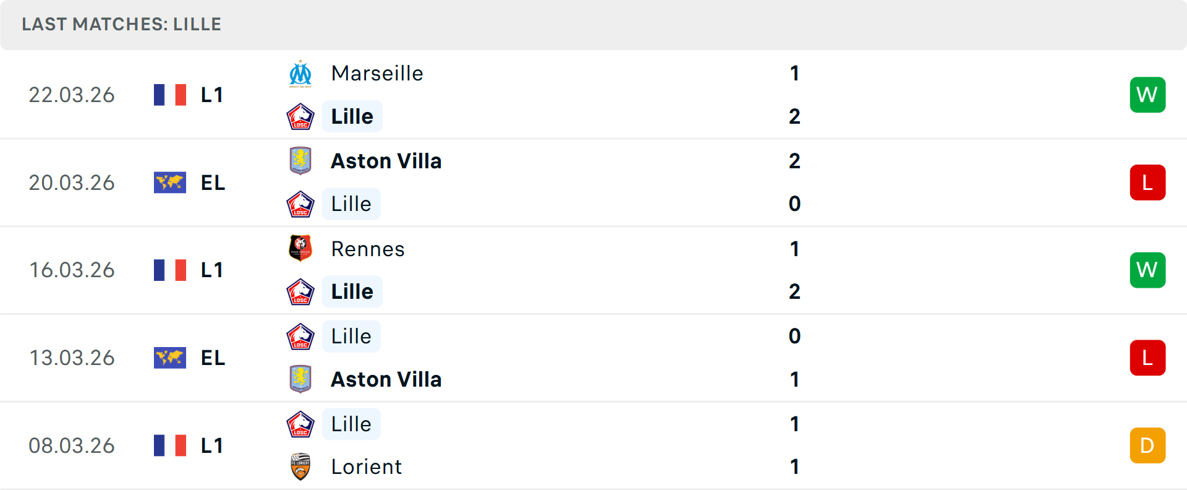
Task: Click the Aston Villa crest from 20.03.26
Action: (300, 161)
